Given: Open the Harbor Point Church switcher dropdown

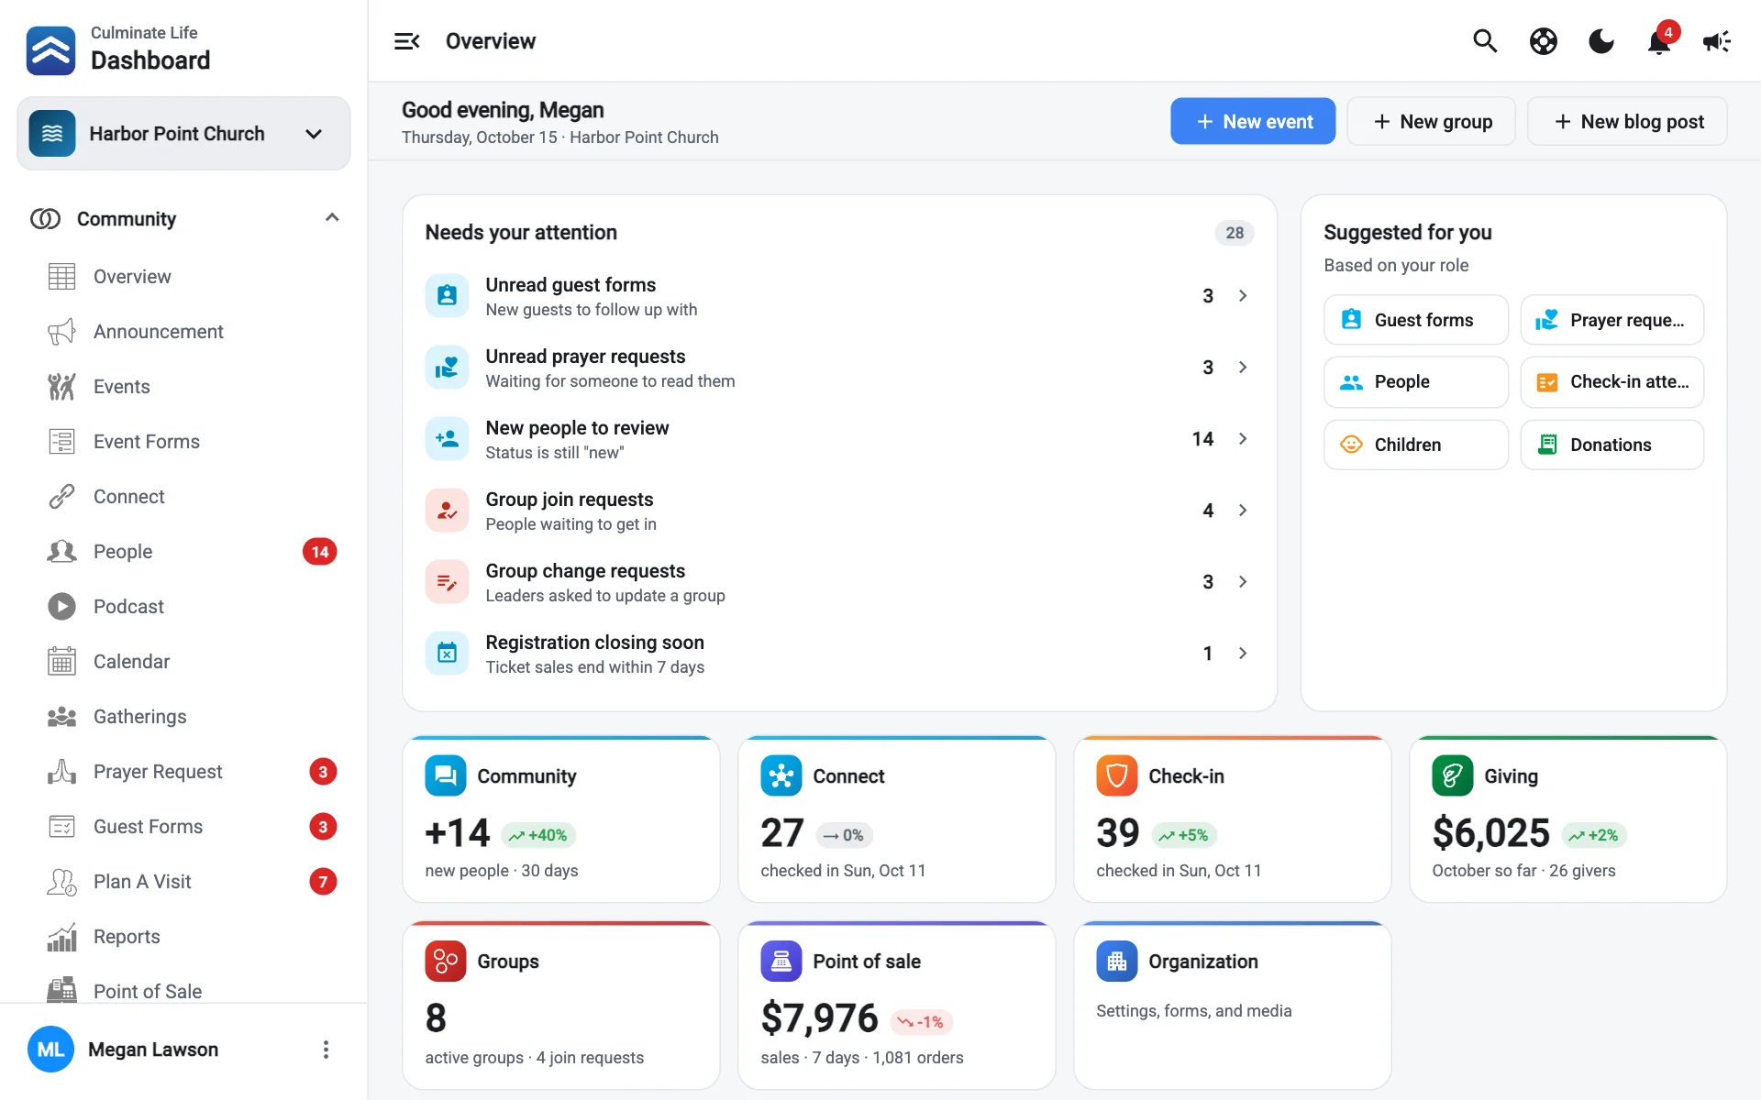Looking at the screenshot, I should (183, 134).
